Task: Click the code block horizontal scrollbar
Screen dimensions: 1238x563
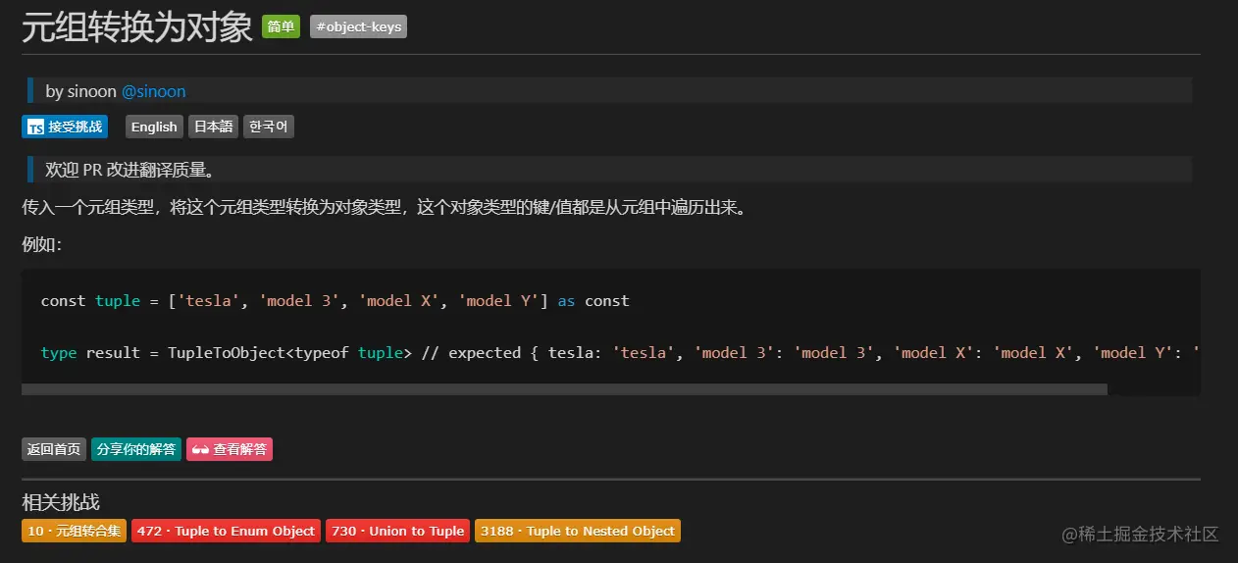Action: (x=564, y=389)
